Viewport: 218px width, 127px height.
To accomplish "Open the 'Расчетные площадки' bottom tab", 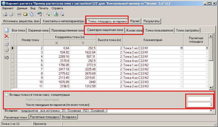I will pyautogui.click(x=45, y=117).
